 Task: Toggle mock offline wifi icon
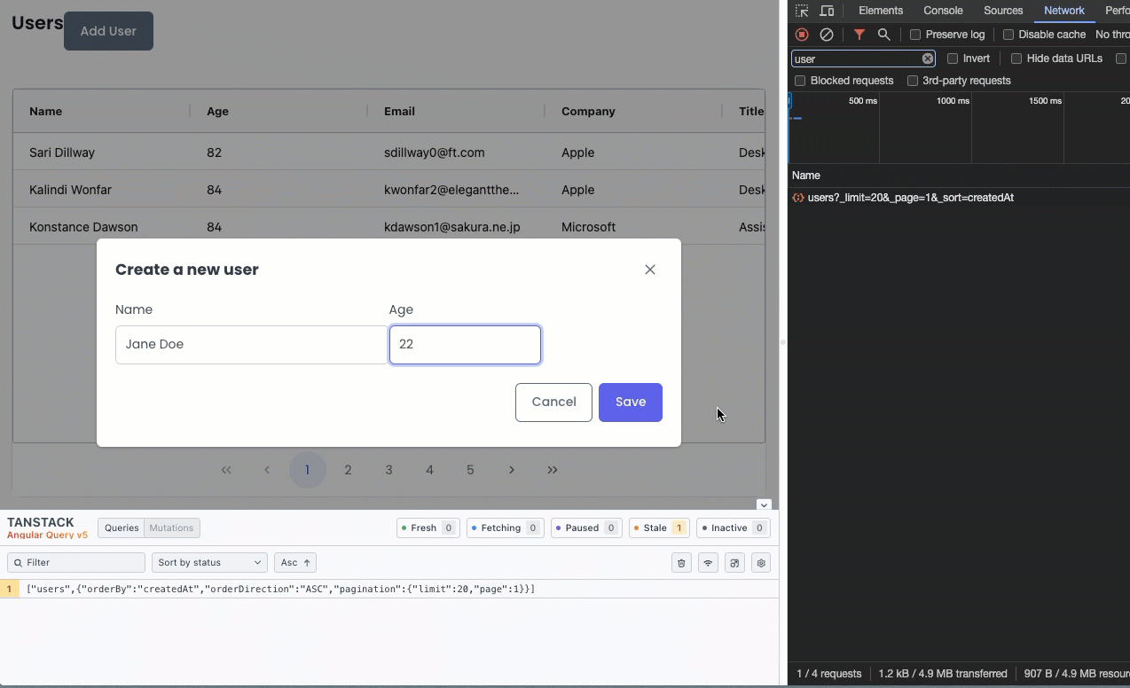pyautogui.click(x=708, y=563)
